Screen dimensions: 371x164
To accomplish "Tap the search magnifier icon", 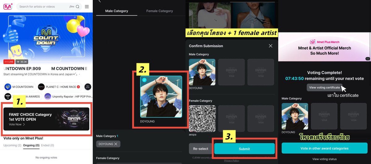I will coord(77,7).
